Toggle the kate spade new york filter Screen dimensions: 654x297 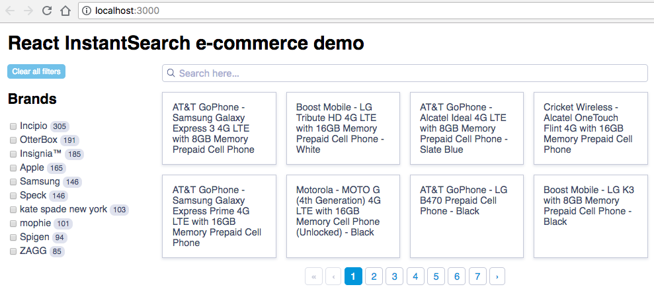(13, 210)
